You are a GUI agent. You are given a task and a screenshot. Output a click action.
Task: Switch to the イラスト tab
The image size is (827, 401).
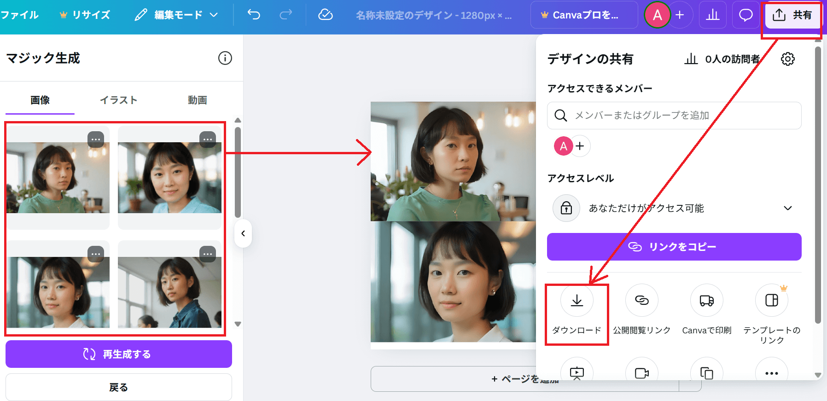[119, 100]
